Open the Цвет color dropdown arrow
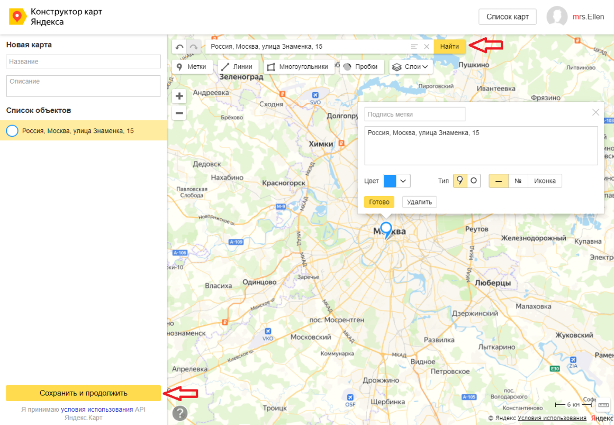Screen dimensions: 614x425 tap(403, 181)
